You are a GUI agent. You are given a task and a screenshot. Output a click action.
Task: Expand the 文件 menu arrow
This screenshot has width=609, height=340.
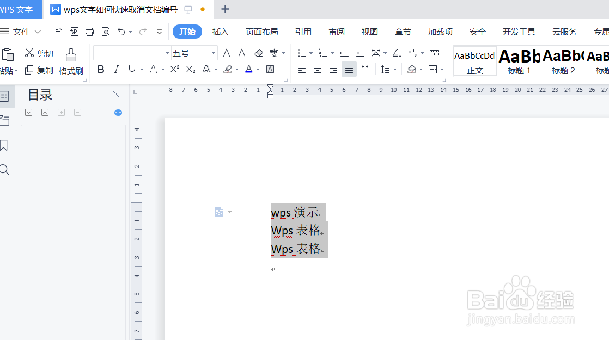38,32
